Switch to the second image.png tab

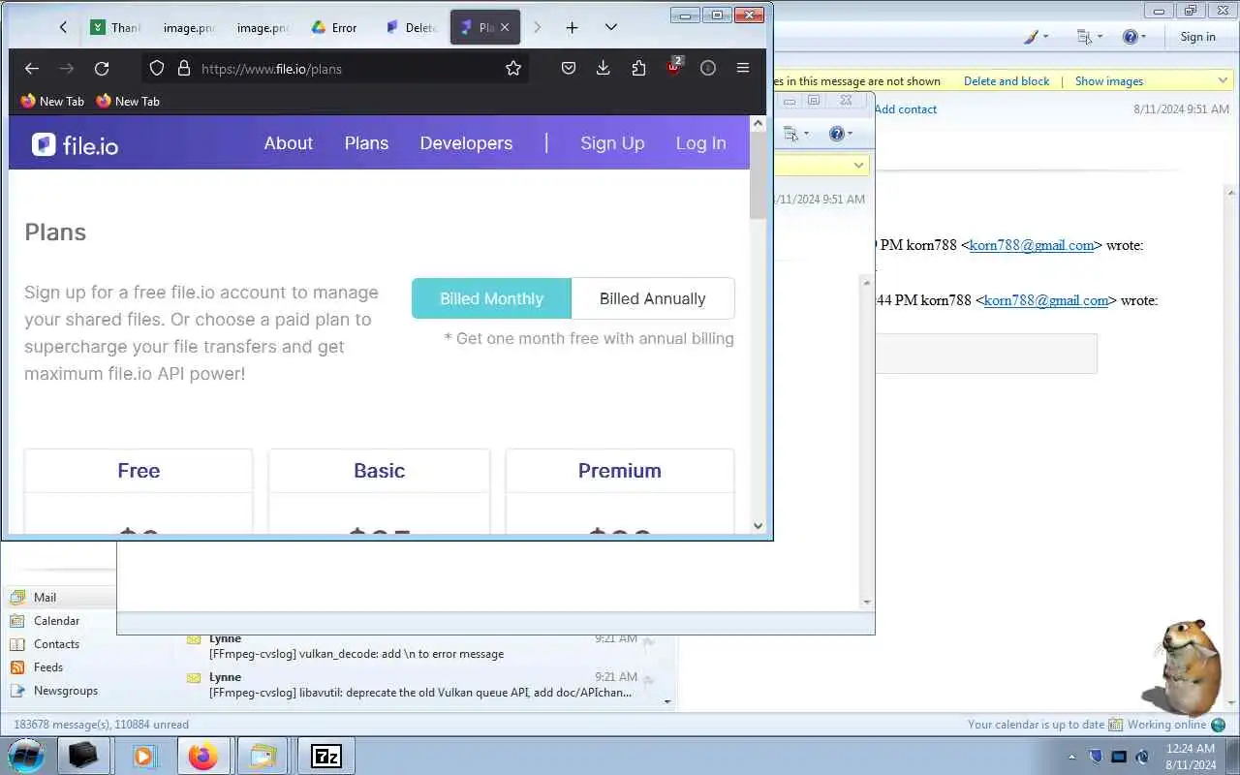point(262,27)
